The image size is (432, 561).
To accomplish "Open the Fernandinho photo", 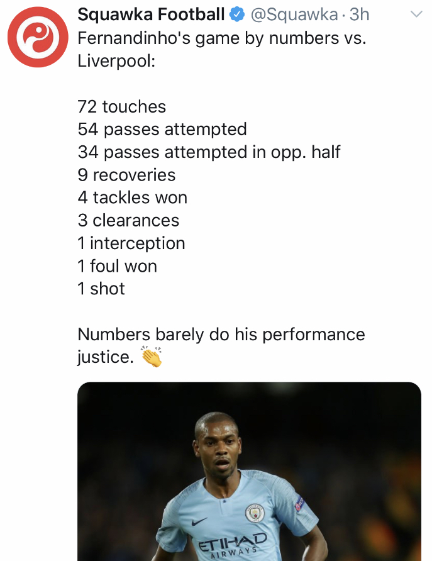I will [249, 471].
